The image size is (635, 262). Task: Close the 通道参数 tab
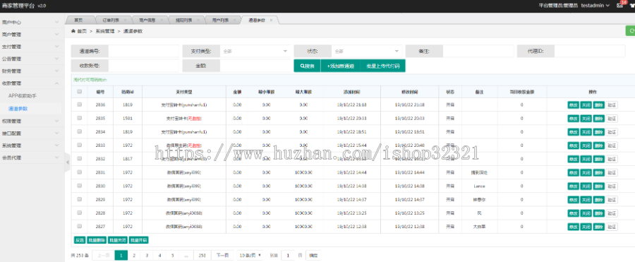(x=271, y=20)
